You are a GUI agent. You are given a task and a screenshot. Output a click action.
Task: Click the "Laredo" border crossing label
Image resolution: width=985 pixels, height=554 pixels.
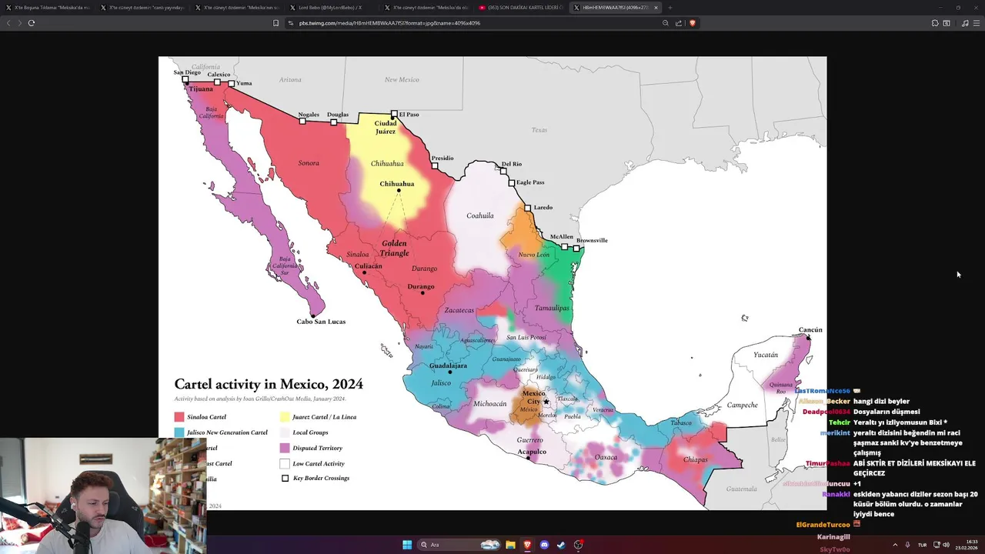[543, 208]
